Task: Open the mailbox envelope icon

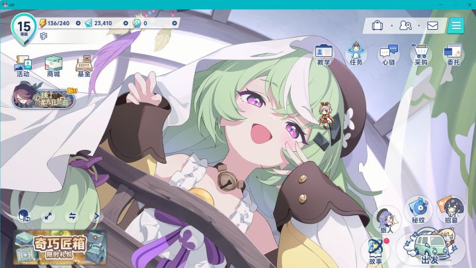Action: click(x=432, y=26)
